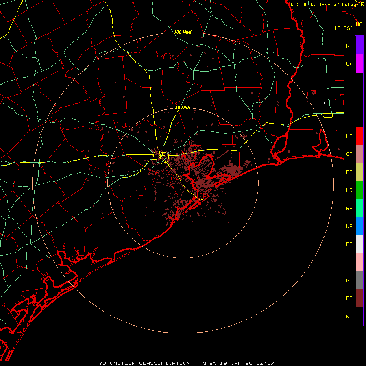Click the "DS" legend label
This screenshot has width=366, height=366.
[349, 244]
